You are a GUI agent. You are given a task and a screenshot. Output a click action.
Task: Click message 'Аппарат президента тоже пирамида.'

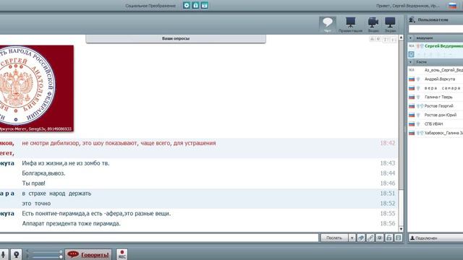(71, 223)
